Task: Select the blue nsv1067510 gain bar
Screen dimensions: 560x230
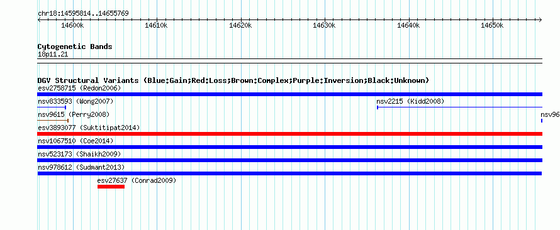Action: tap(289, 147)
